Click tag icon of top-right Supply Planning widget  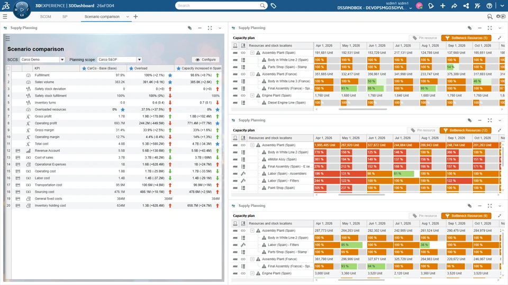469,28
